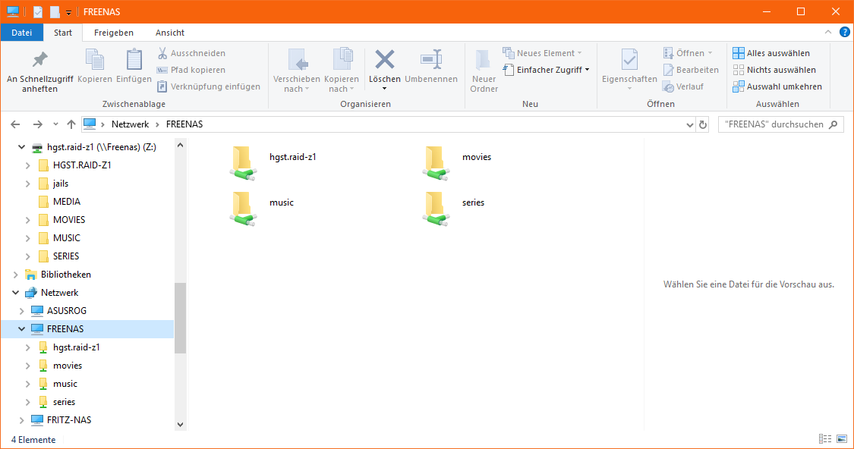Click Netzwerk in address bar
Viewport: 854px width, 449px height.
click(x=130, y=124)
